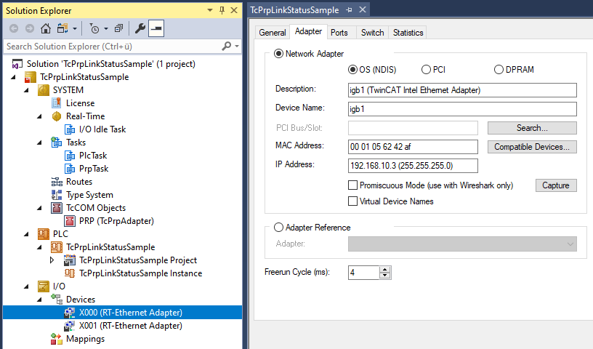The image size is (593, 349).
Task: Switch to the Switch tab
Action: click(372, 33)
